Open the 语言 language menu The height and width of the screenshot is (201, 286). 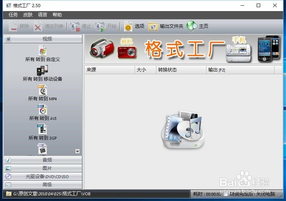pyautogui.click(x=43, y=15)
